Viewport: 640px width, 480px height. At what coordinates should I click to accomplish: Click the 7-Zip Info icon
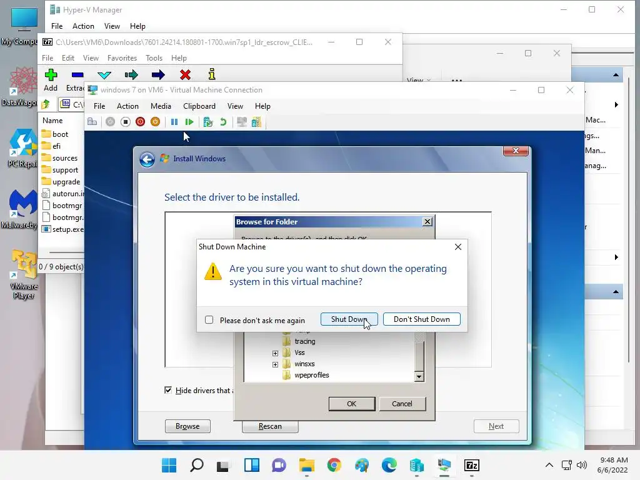pos(211,74)
